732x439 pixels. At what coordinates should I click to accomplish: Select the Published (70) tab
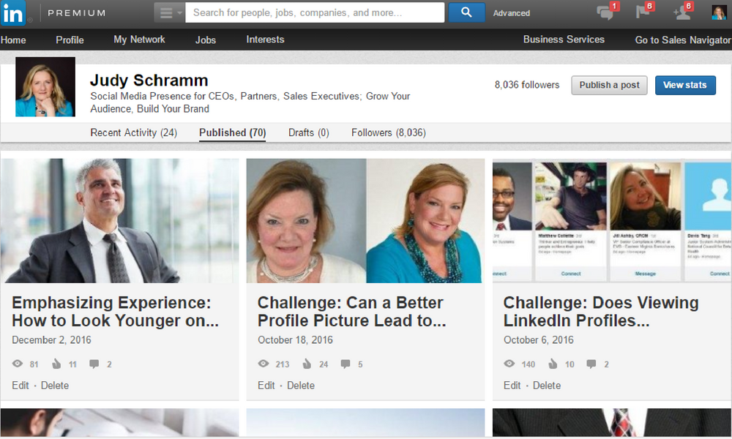click(233, 133)
